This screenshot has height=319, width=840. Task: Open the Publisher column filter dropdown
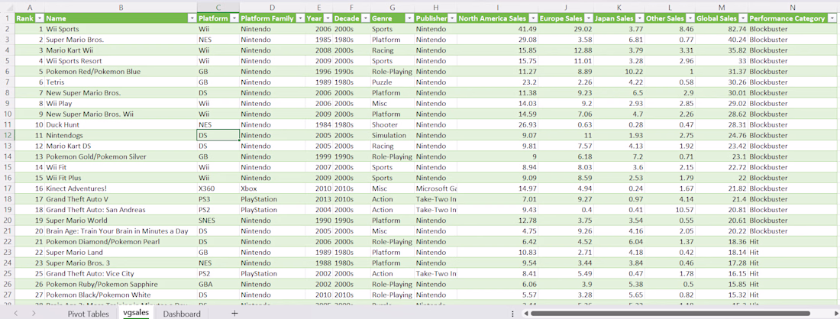(x=452, y=18)
